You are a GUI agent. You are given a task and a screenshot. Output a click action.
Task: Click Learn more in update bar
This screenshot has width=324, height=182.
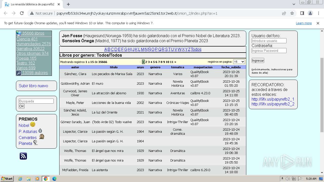(x=304, y=23)
